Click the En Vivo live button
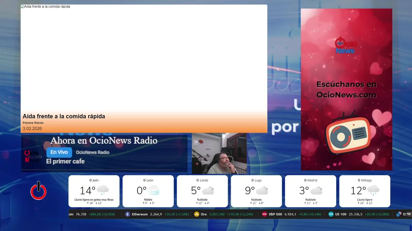 pyautogui.click(x=59, y=152)
